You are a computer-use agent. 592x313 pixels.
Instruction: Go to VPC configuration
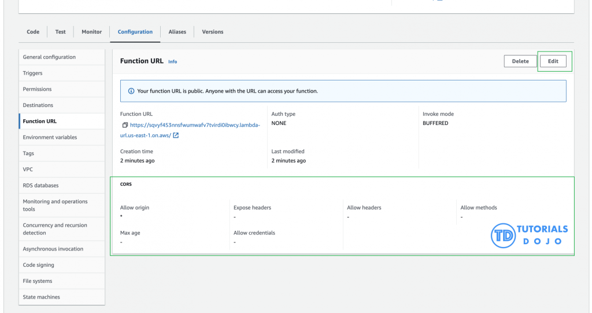point(28,170)
